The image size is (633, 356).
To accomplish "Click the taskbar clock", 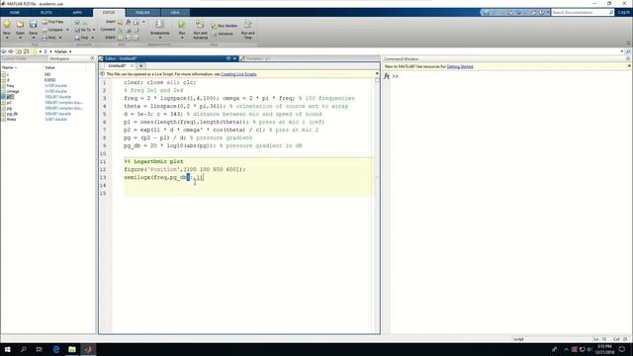I will click(604, 349).
